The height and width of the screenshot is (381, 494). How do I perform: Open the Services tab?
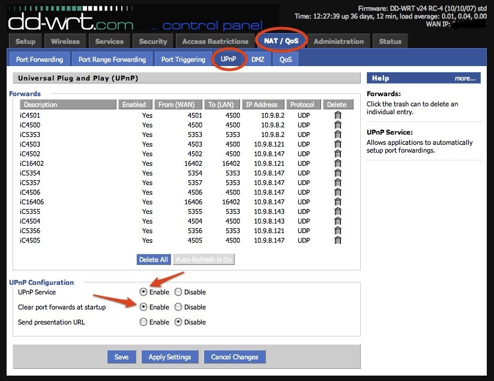click(109, 41)
